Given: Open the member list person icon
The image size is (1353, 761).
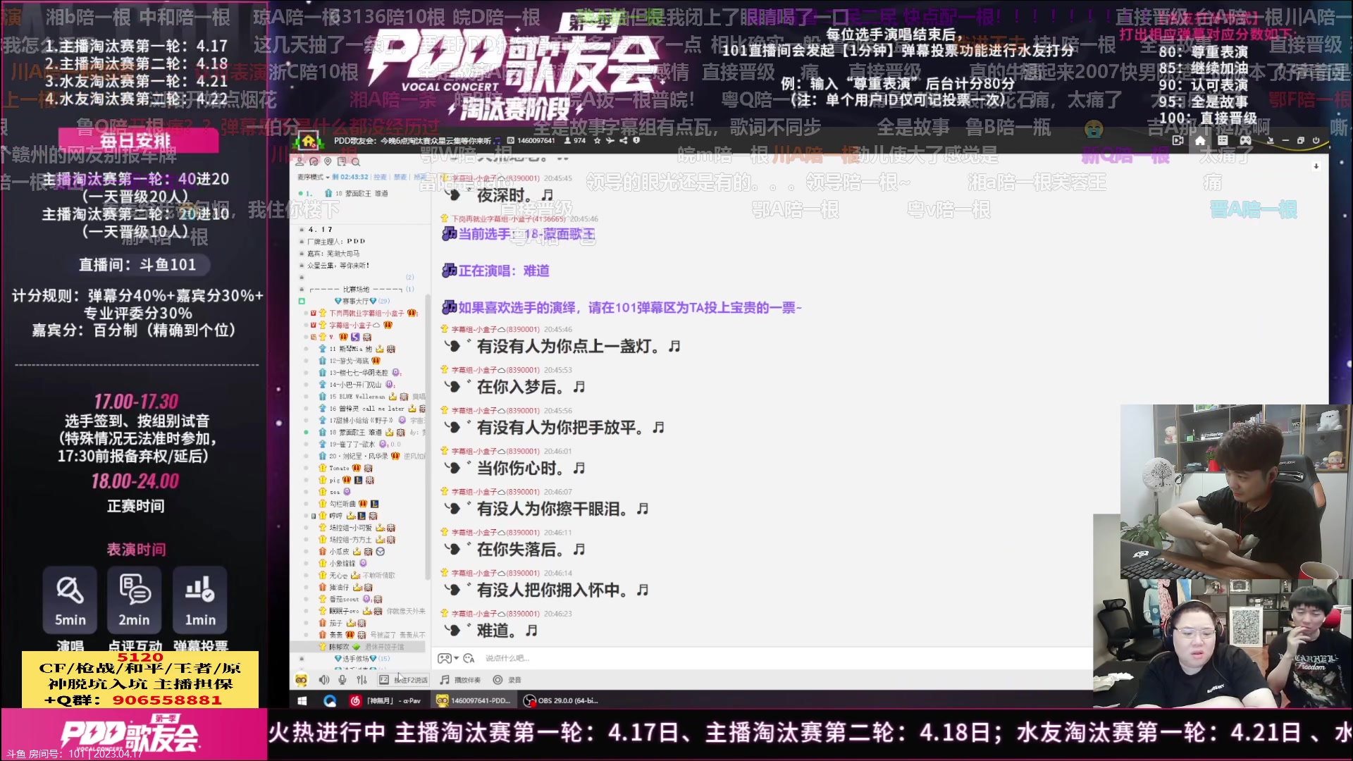Looking at the screenshot, I should coord(299,161).
